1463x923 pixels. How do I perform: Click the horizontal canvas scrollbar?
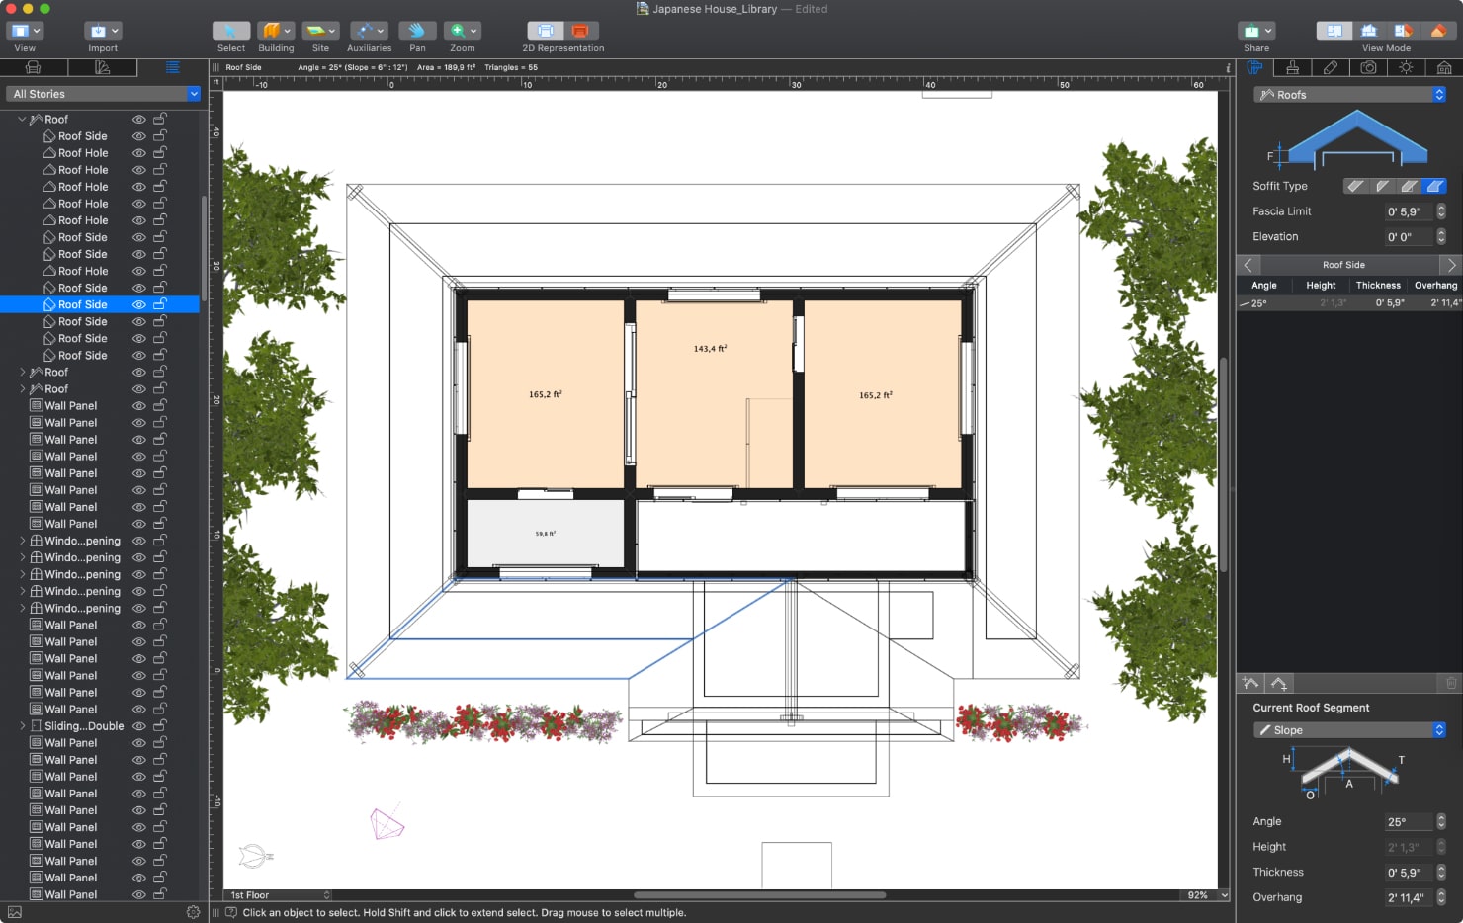[759, 895]
